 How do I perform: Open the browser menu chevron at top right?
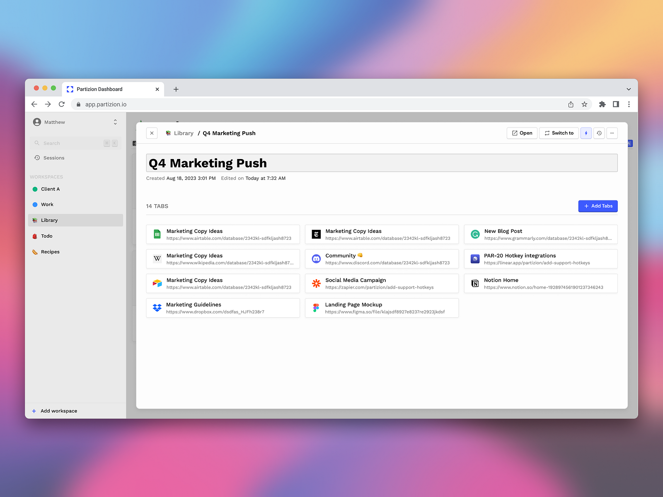pyautogui.click(x=629, y=89)
